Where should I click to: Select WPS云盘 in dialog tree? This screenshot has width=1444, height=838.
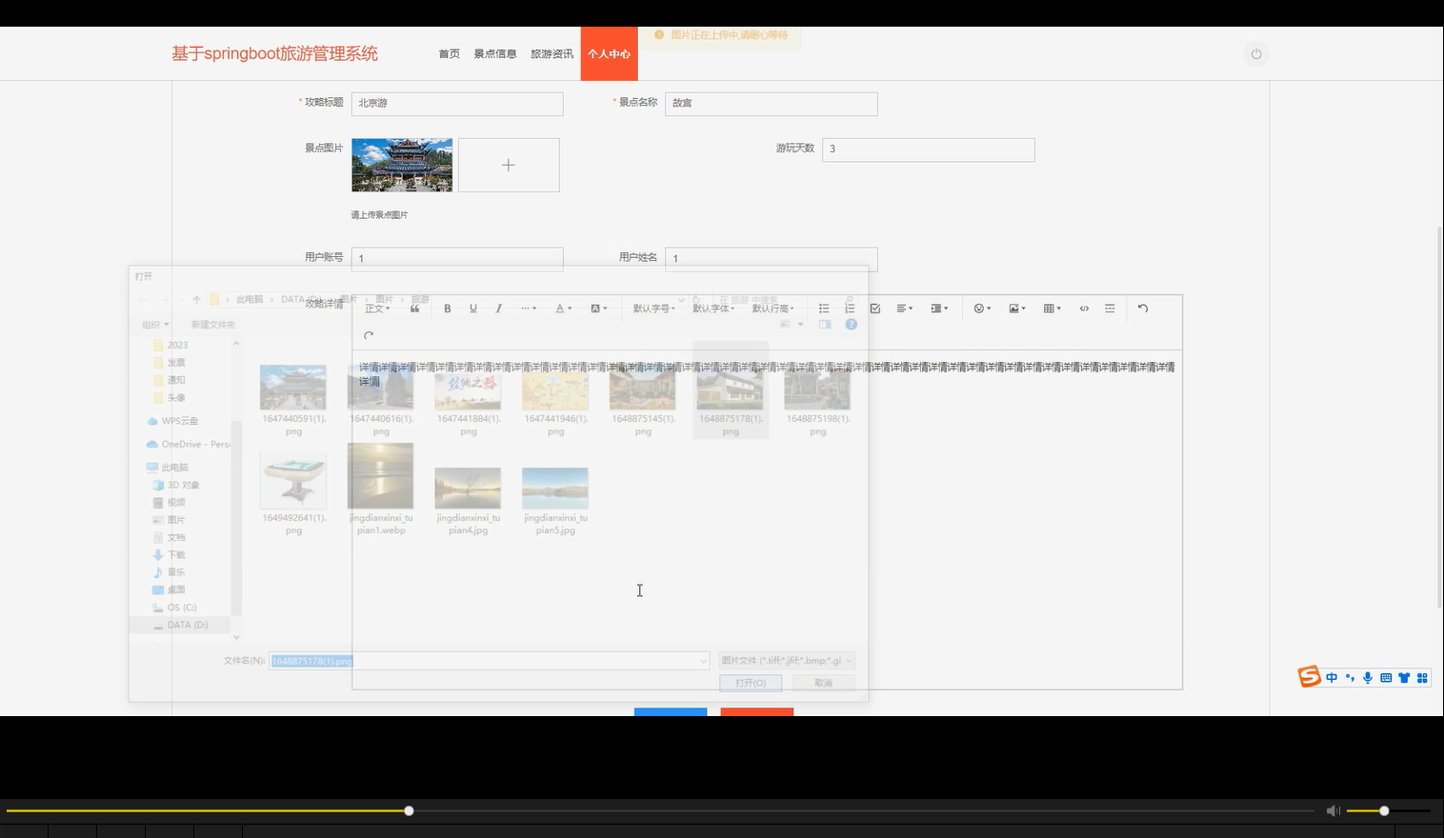coord(172,421)
